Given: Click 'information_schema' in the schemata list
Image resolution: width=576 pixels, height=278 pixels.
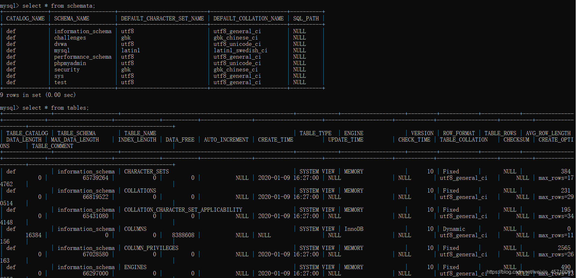Looking at the screenshot, I should click(83, 31).
